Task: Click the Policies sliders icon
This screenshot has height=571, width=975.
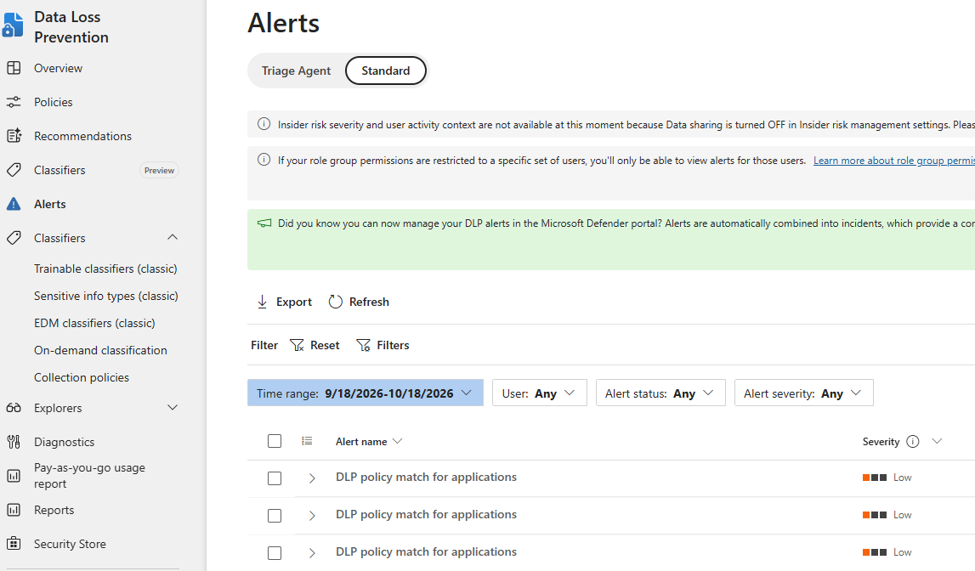Action: (14, 102)
